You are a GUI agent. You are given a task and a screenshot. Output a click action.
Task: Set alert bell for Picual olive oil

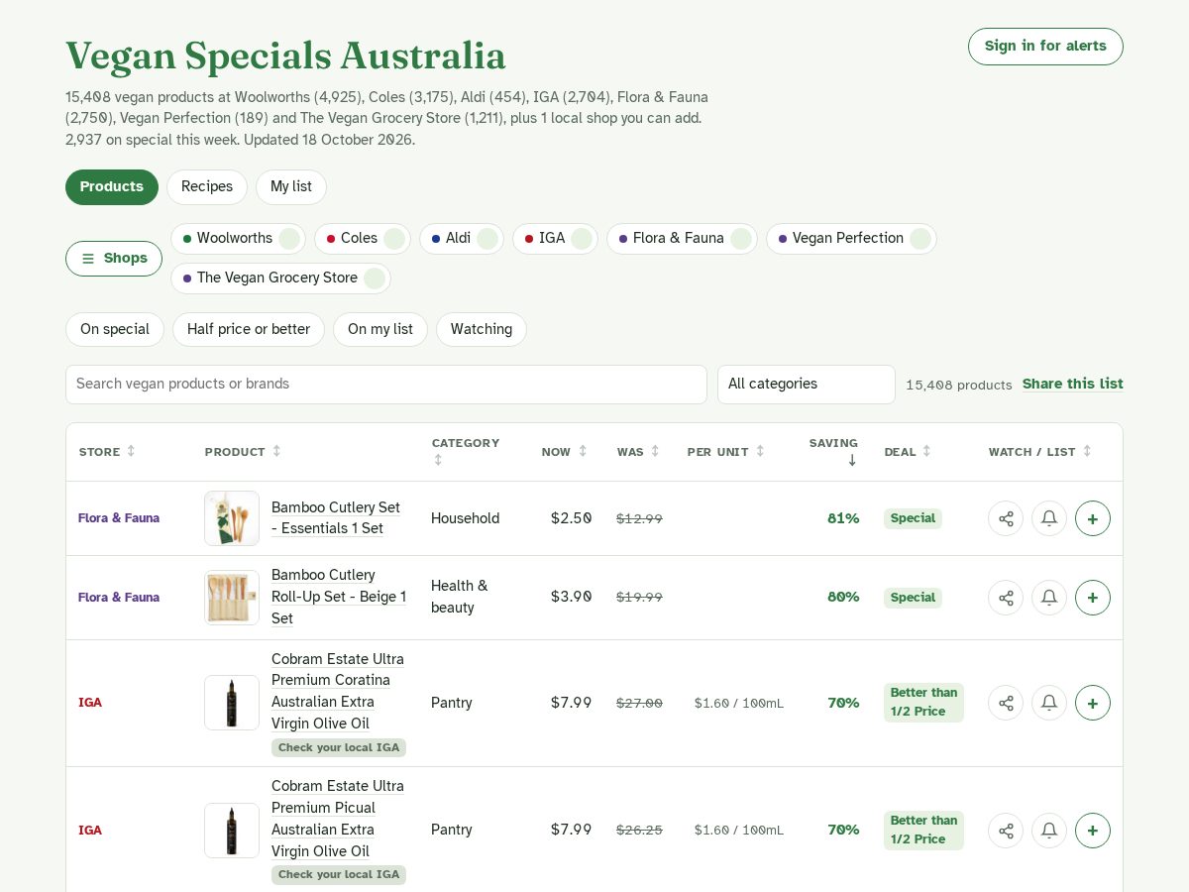[x=1049, y=831]
